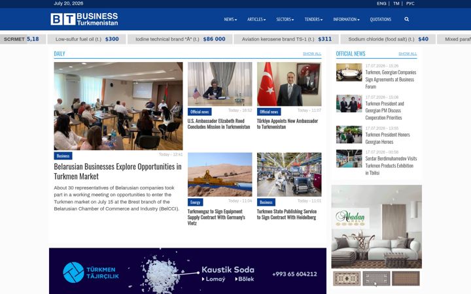Viewport: 471px width, 294px height.
Task: Go to the Quotations page
Action: (x=380, y=19)
